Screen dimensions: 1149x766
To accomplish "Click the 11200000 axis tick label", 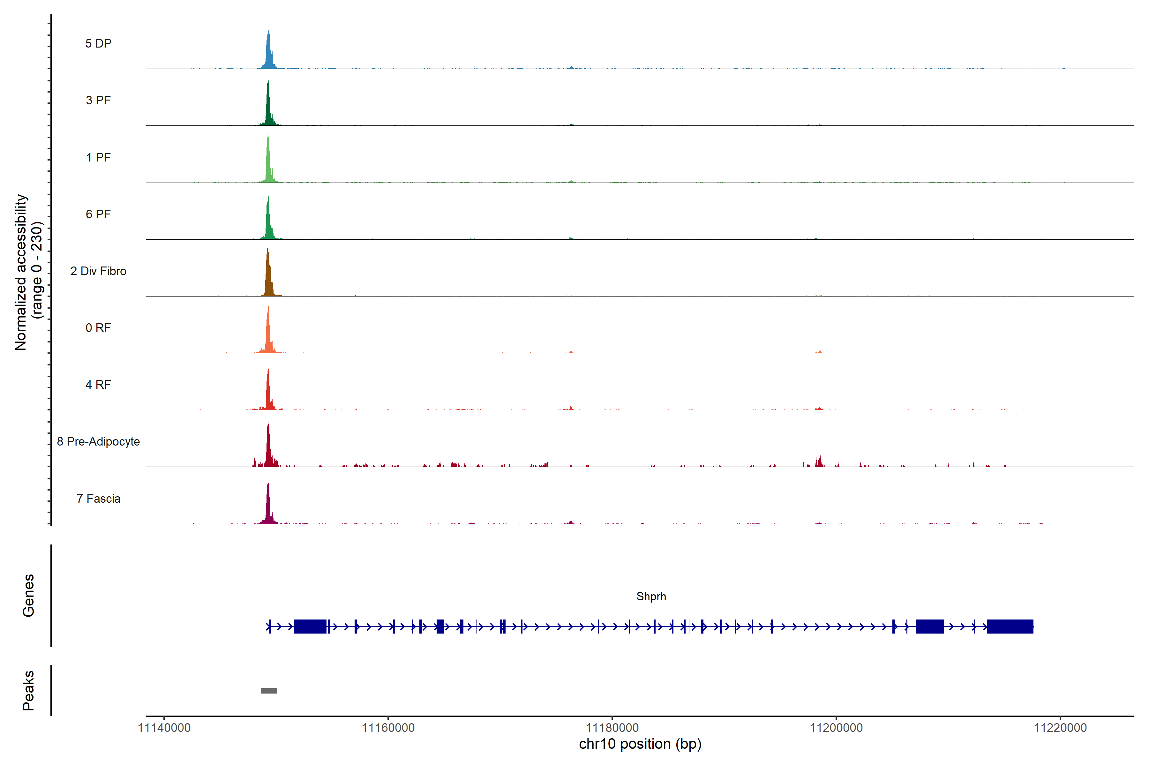I will (836, 728).
